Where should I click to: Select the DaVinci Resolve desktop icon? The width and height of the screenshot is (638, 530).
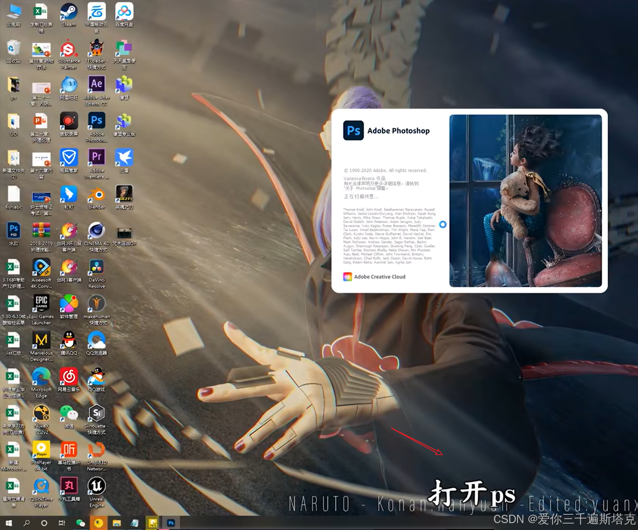[97, 273]
